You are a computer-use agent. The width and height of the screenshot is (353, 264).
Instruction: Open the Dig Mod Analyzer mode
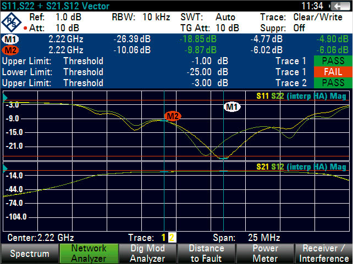tap(147, 254)
